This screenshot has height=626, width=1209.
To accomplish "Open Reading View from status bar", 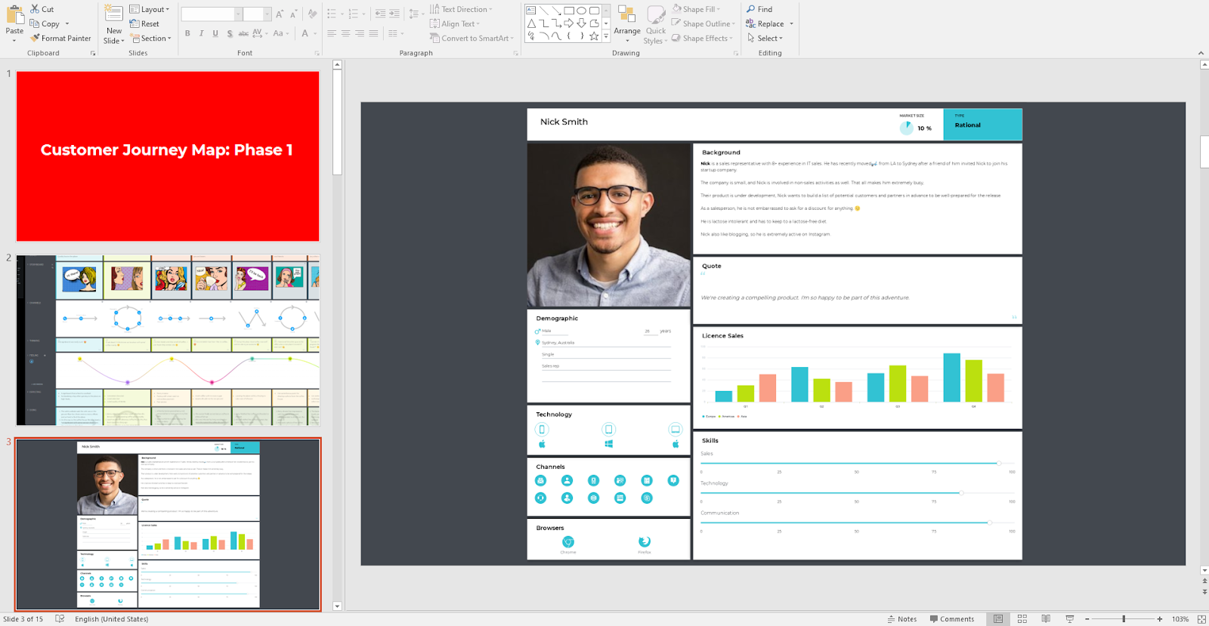I will click(x=1046, y=618).
